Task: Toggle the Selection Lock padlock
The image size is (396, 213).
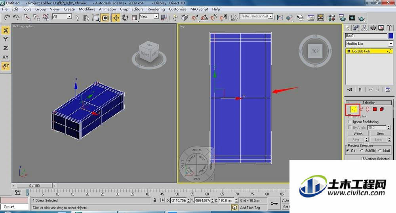Action: pyautogui.click(x=155, y=200)
